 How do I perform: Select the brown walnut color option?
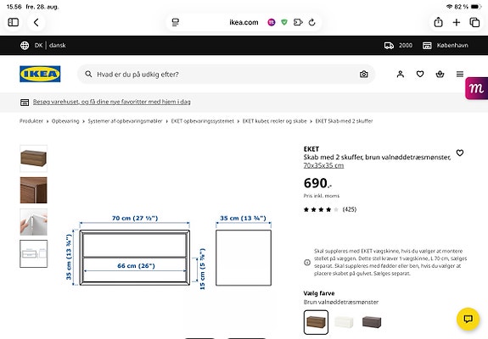coord(316,322)
